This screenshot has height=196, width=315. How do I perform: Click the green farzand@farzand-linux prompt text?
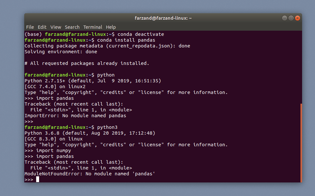click(x=52, y=40)
